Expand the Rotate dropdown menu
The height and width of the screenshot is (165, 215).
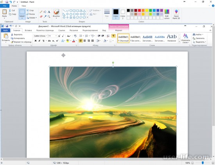[x=32, y=18]
